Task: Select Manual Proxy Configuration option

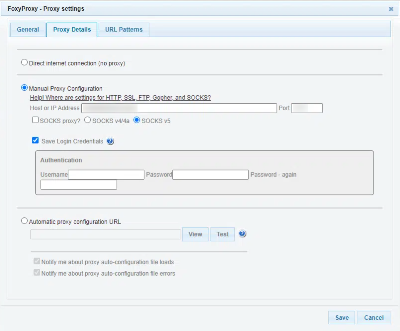Action: tap(24, 88)
